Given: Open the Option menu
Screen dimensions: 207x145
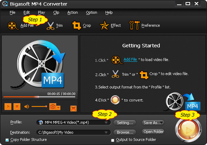Looking at the screenshot, I should [x=91, y=12].
